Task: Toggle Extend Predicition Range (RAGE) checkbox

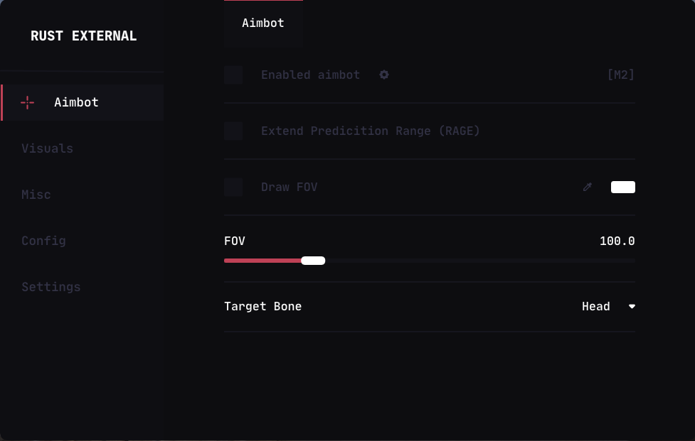Action: pyautogui.click(x=233, y=131)
